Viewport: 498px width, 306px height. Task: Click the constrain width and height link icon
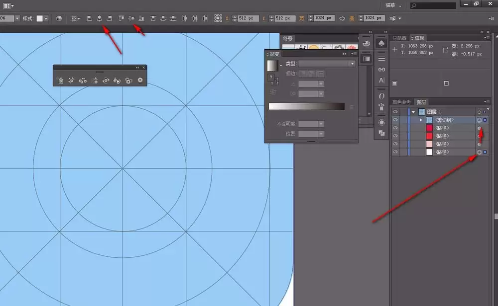(342, 18)
